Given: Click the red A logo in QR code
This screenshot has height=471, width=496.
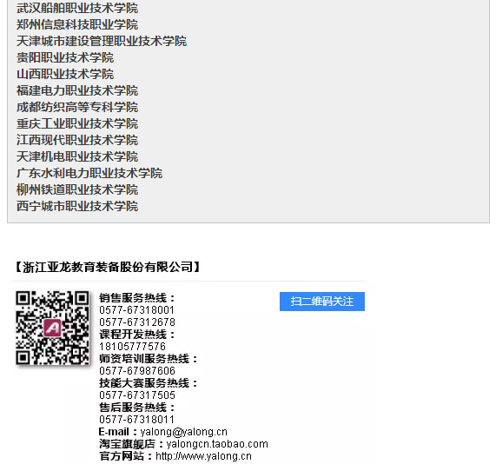Looking at the screenshot, I should 52,328.
